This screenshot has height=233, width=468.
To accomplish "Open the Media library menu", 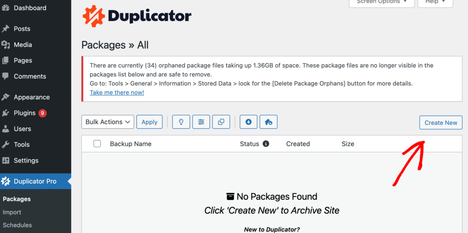I will [23, 45].
